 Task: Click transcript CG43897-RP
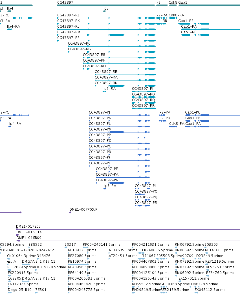tap(68, 38)
